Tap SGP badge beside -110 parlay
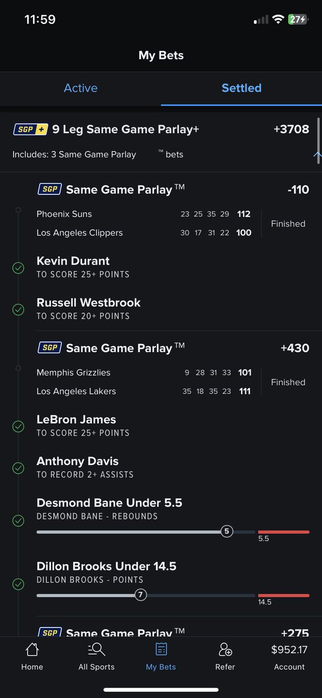The width and height of the screenshot is (322, 698). tap(49, 190)
